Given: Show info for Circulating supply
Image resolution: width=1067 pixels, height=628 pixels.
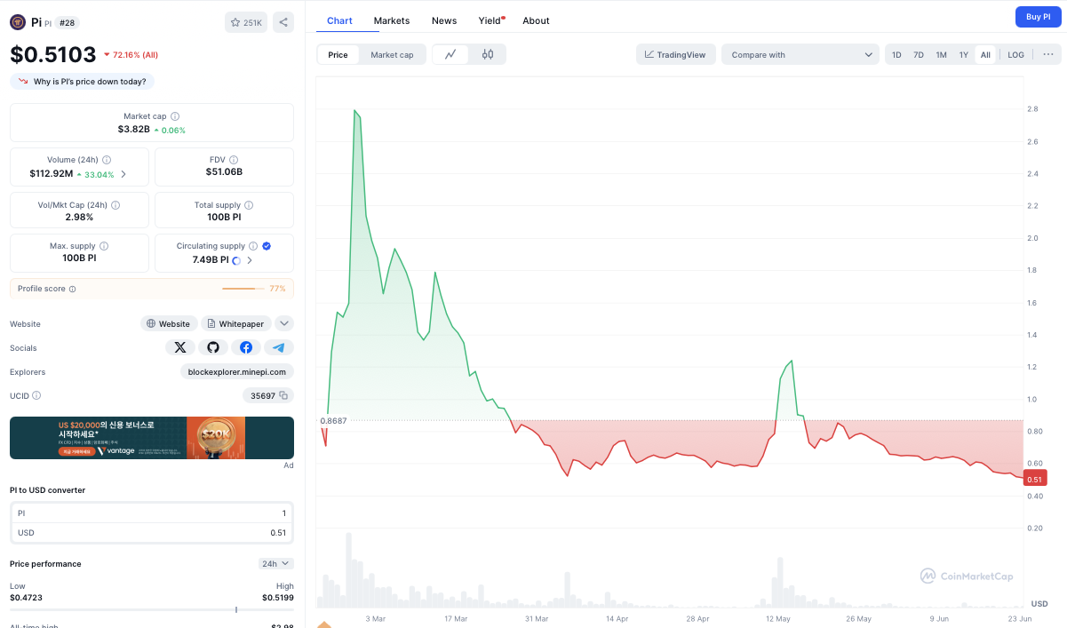Looking at the screenshot, I should pos(253,246).
